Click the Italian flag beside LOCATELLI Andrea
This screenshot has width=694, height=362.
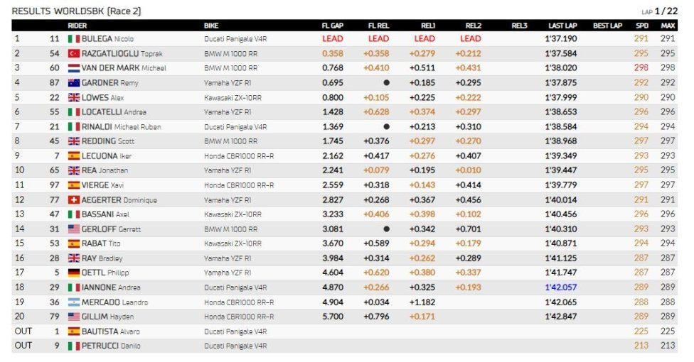(73, 112)
